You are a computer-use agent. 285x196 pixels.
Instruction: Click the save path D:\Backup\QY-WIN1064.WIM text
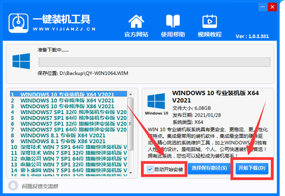click(94, 73)
